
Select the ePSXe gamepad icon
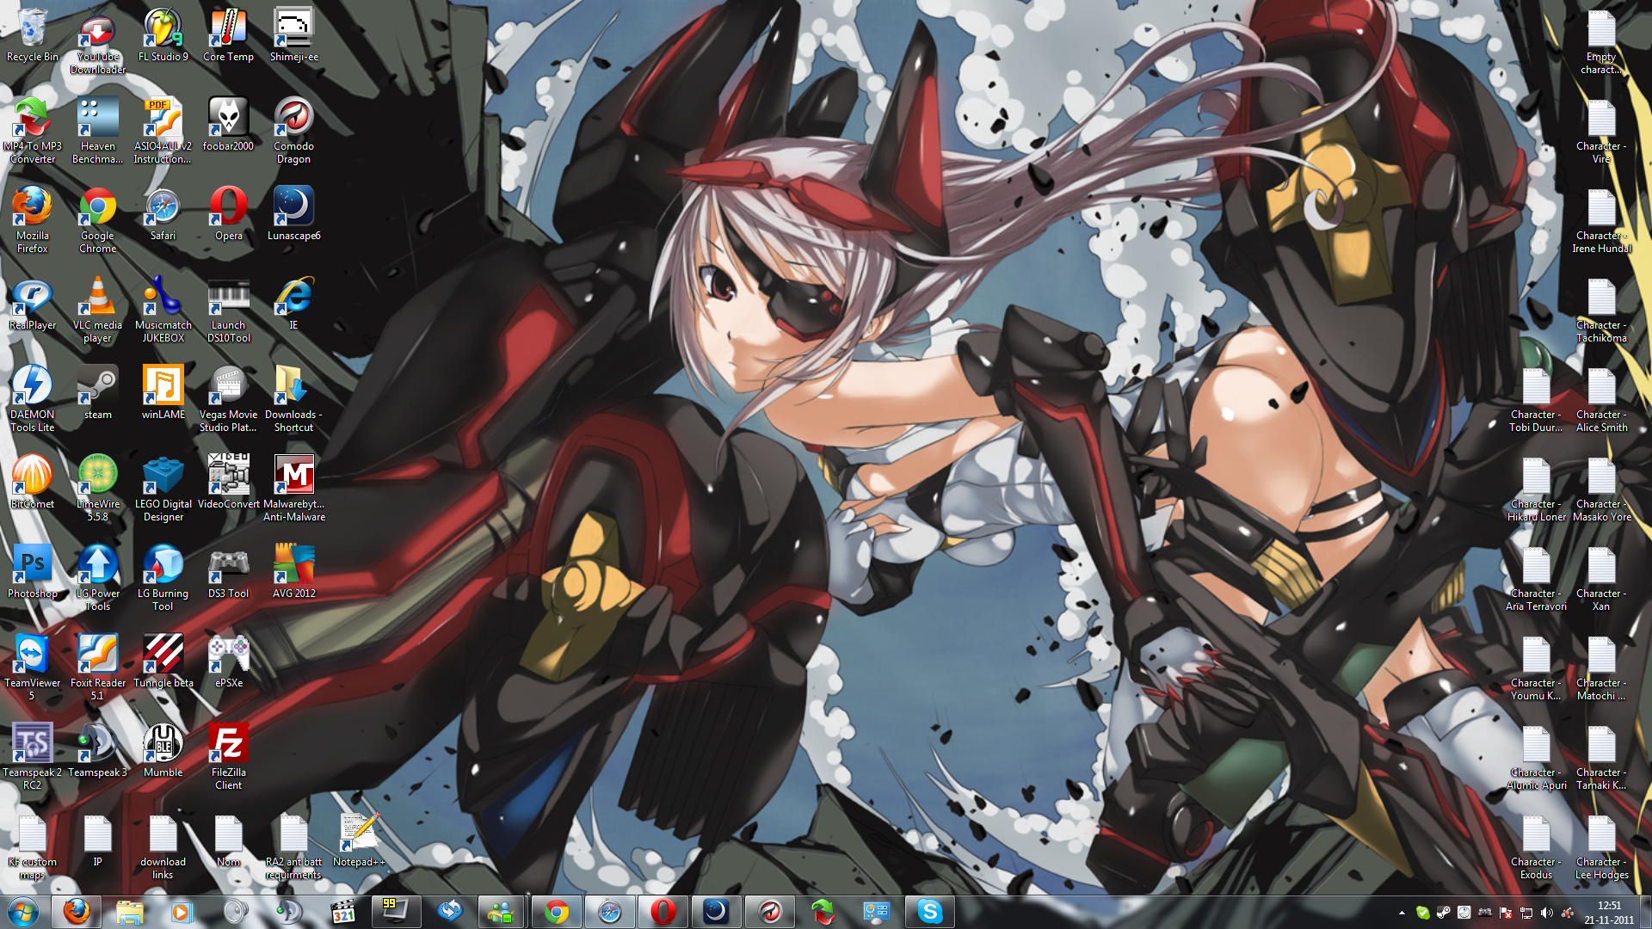[229, 662]
